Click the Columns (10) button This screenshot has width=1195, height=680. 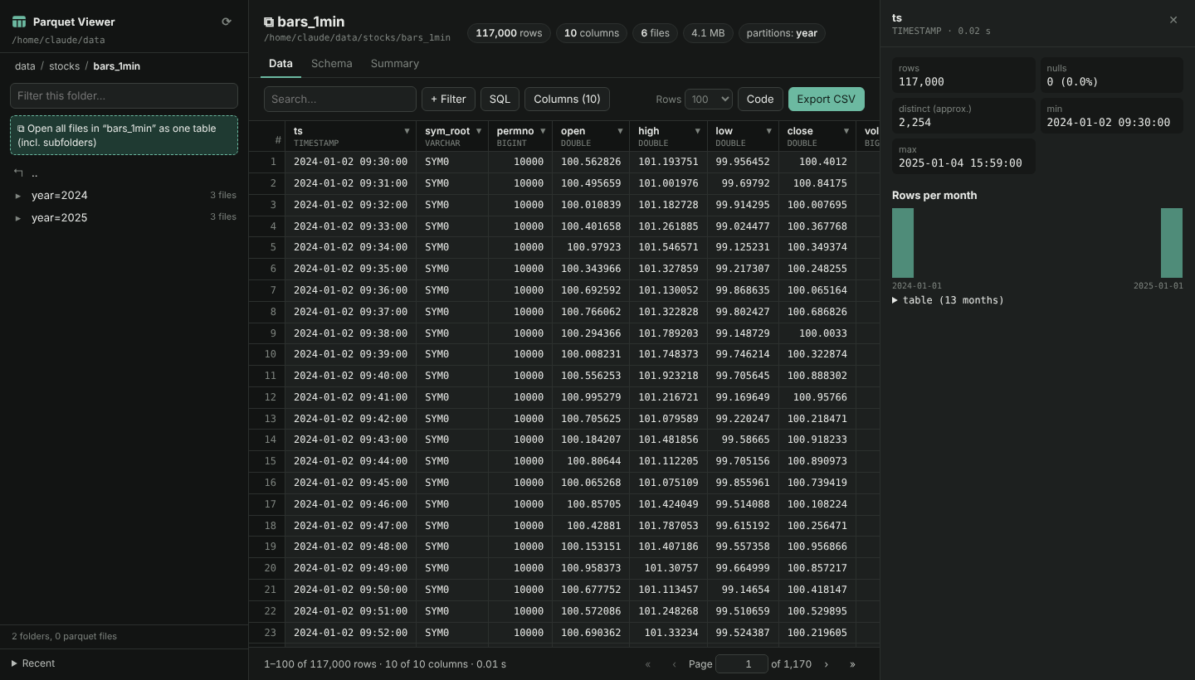click(567, 99)
